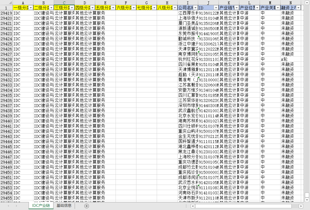Switch to the IDC产业链 sheet tab
The width and height of the screenshot is (310, 210).
coord(41,206)
